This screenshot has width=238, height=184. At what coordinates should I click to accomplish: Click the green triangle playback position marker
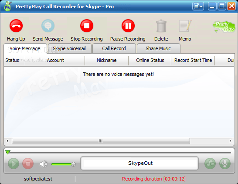[7, 152]
